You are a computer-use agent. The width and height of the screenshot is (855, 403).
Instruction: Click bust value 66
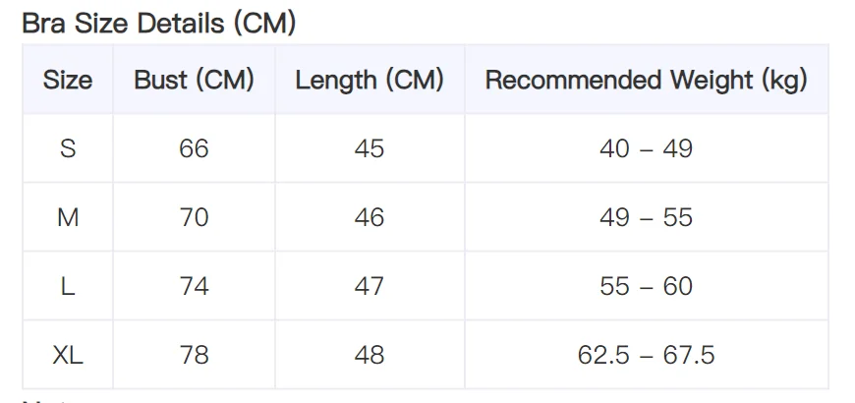pyautogui.click(x=195, y=148)
